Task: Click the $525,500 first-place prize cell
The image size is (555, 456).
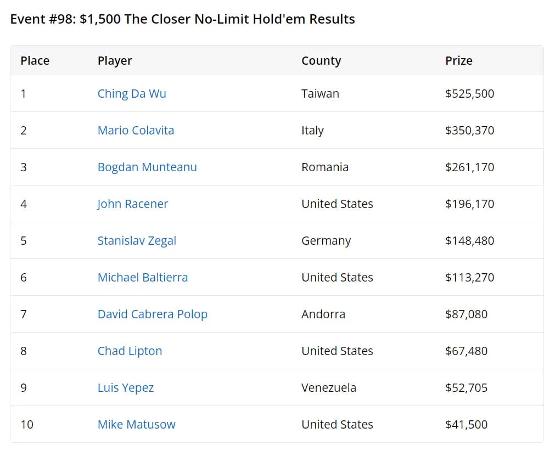Action: click(469, 93)
